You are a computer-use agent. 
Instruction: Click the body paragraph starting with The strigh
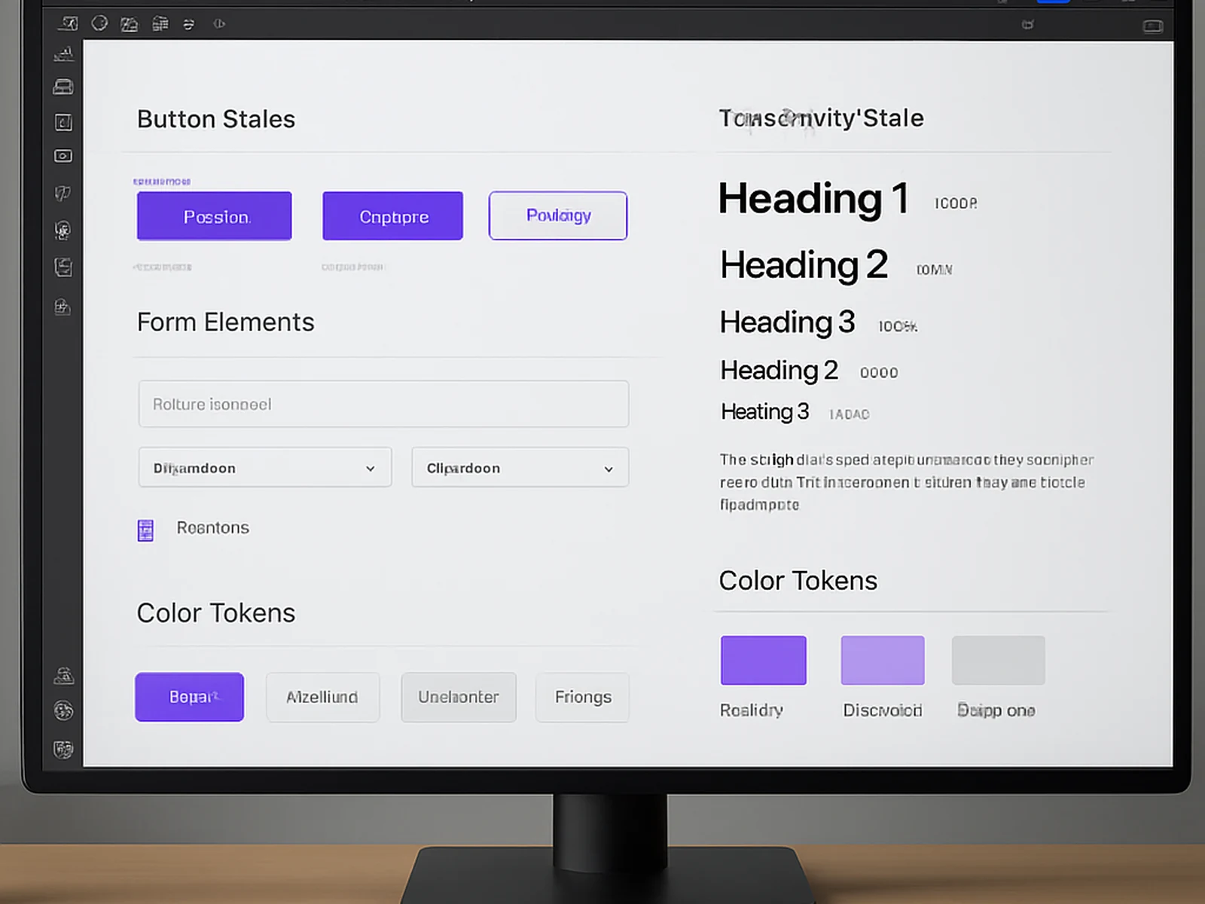[907, 482]
